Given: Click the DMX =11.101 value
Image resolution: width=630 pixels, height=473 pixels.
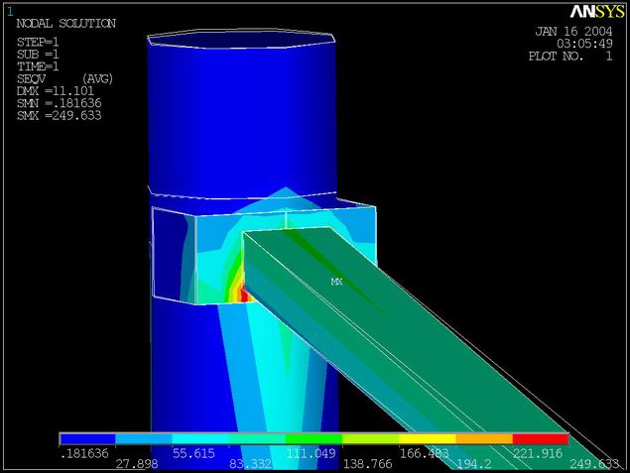Looking at the screenshot, I should click(x=56, y=91).
